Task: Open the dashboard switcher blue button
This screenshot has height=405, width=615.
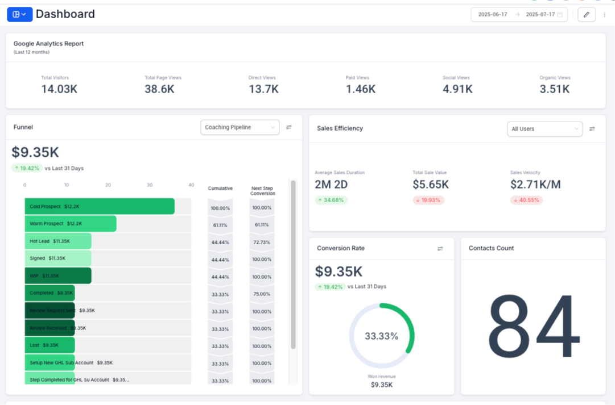Action: click(19, 14)
